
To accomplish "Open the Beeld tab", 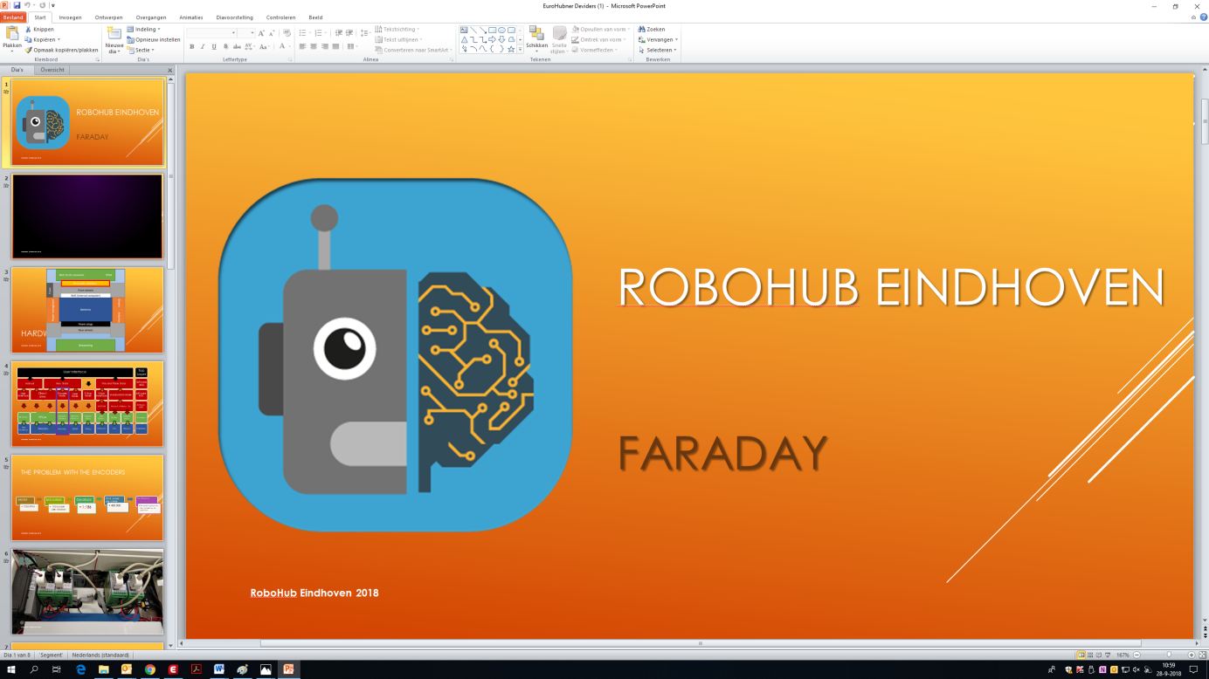I will (315, 17).
